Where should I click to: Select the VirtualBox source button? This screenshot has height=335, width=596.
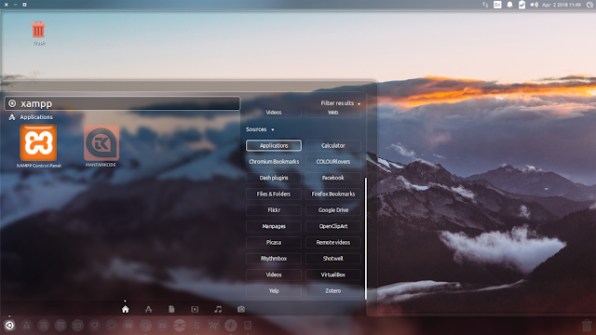tap(333, 275)
